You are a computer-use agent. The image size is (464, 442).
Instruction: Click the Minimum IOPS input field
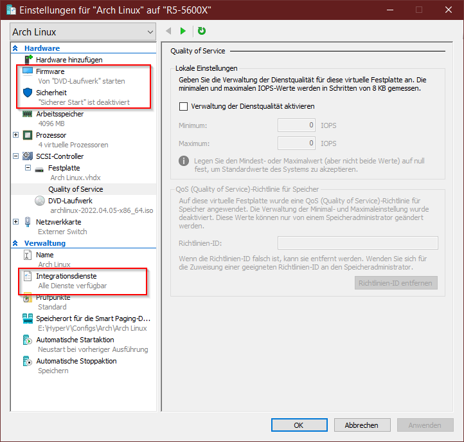[x=296, y=125]
